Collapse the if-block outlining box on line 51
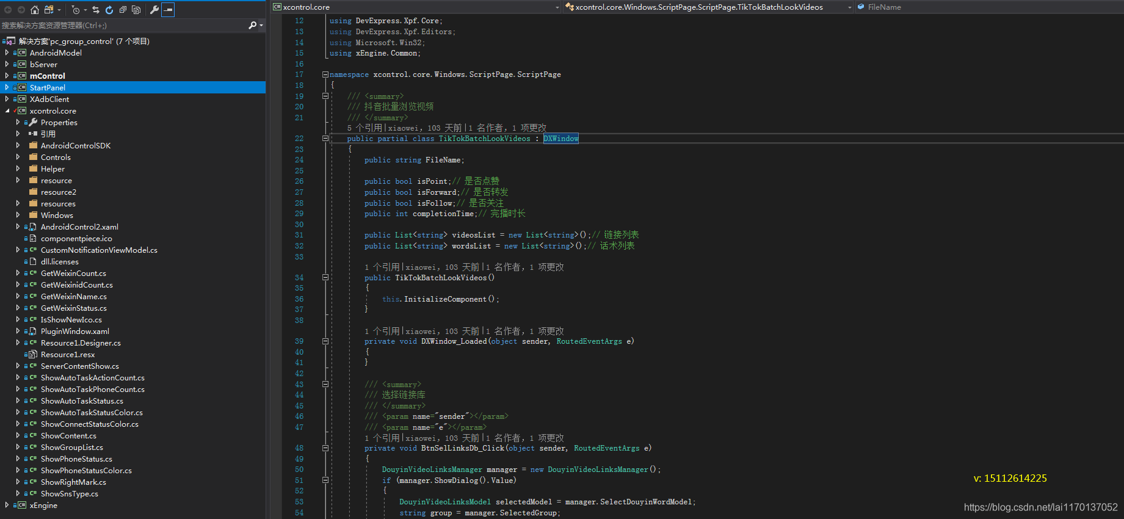The width and height of the screenshot is (1124, 519). pos(325,480)
